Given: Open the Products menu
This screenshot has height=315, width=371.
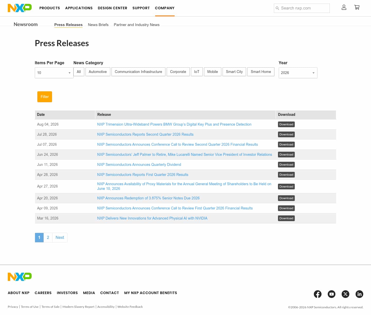Looking at the screenshot, I should [50, 8].
